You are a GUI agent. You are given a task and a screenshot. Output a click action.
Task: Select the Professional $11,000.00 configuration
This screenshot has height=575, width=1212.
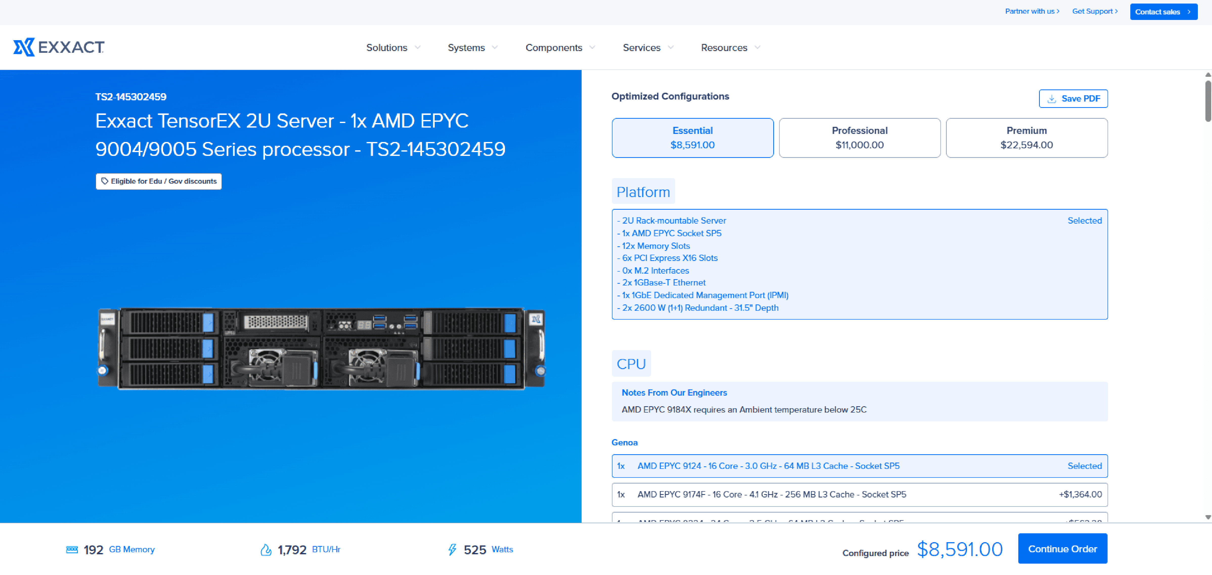[x=859, y=138]
